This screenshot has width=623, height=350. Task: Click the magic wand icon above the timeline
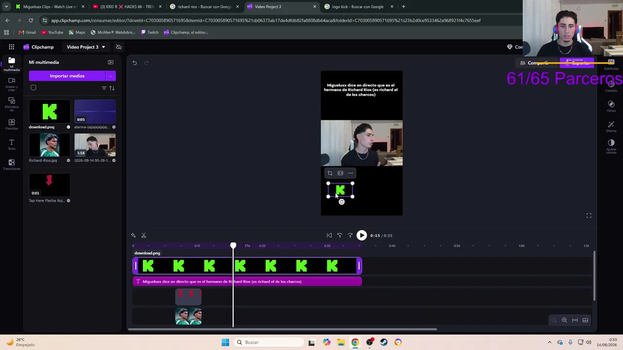click(133, 235)
